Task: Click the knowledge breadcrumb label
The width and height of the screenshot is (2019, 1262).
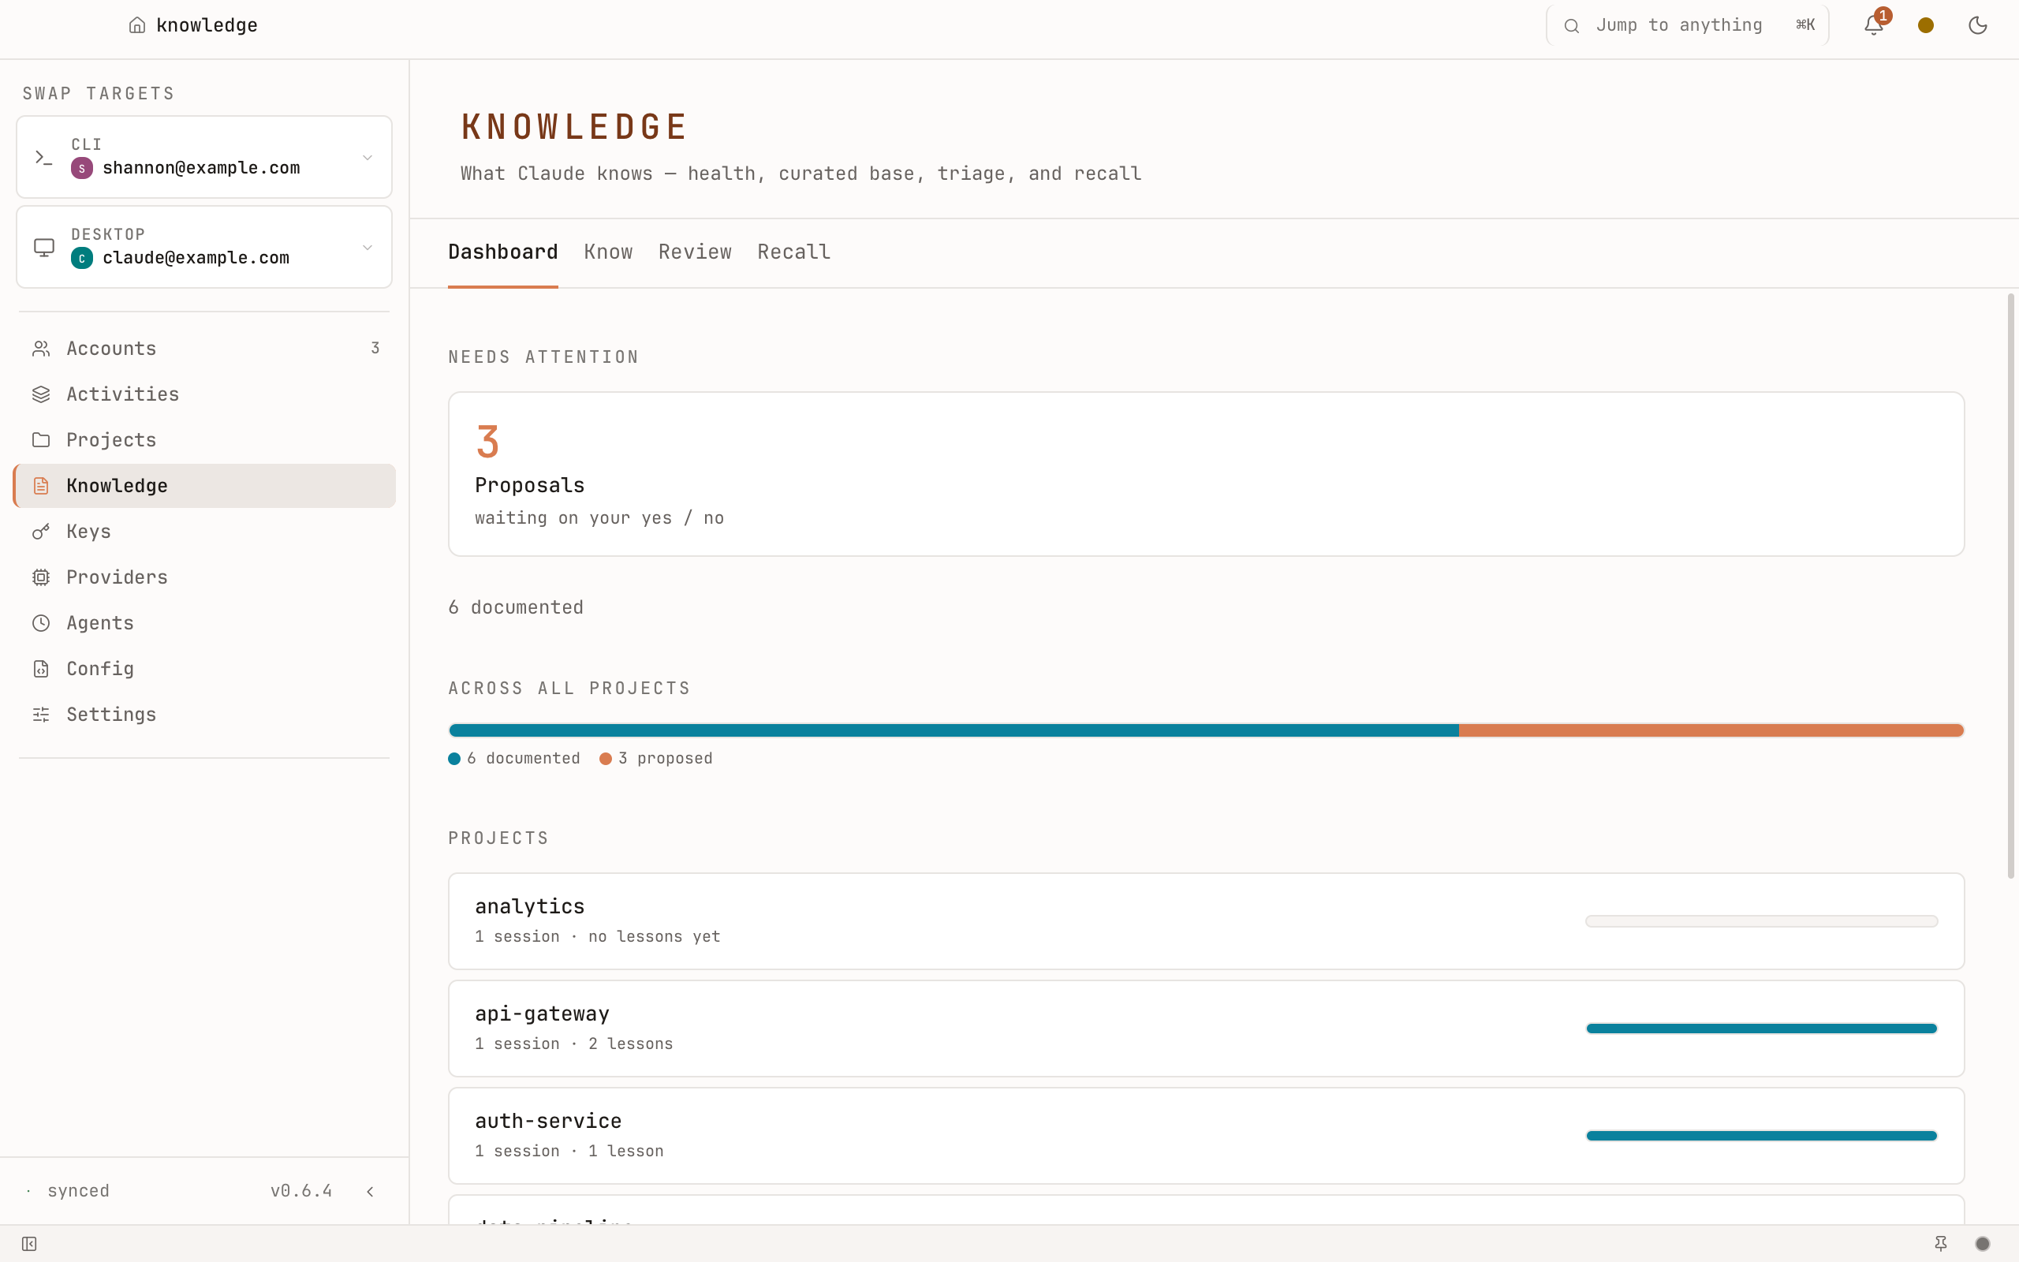Action: pos(207,25)
